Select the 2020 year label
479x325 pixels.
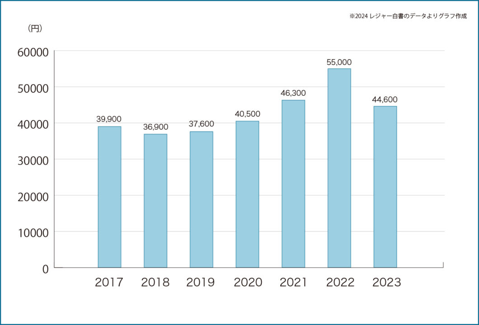tap(247, 283)
